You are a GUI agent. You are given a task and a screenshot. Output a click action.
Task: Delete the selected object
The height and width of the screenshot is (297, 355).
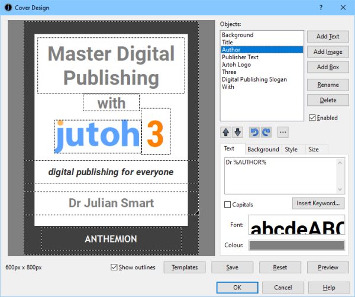coord(328,100)
